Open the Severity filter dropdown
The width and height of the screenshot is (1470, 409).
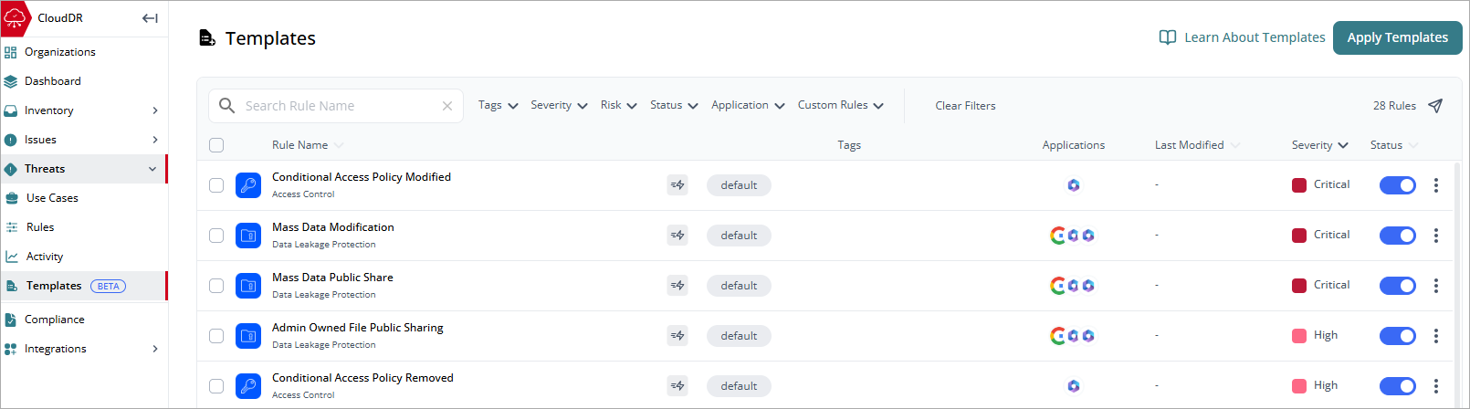coord(559,106)
